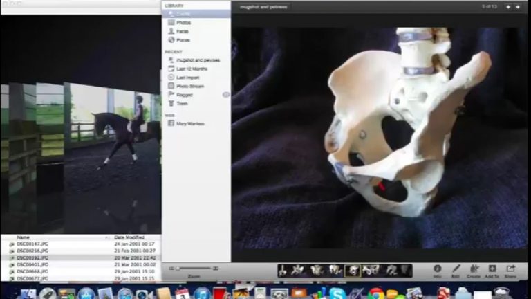The width and height of the screenshot is (531, 299).
Task: Show Flagged photos in sidebar
Action: click(184, 95)
